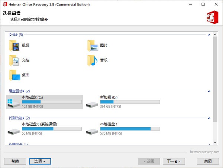
Task: Click the app icon in the title bar
Action: tap(5, 4)
